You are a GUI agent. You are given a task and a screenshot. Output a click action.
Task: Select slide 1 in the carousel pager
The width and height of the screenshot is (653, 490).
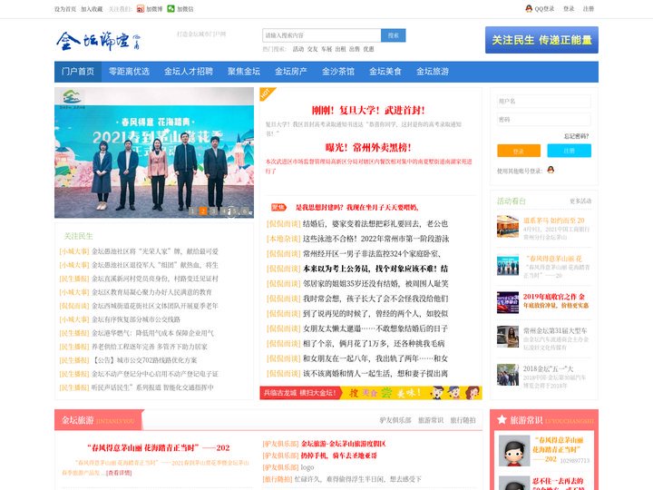(x=192, y=211)
